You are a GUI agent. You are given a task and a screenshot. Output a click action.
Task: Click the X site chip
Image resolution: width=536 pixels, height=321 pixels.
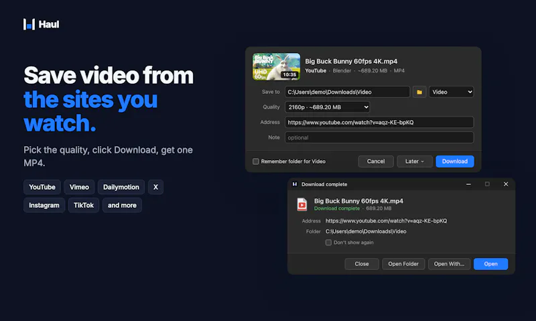[155, 187]
